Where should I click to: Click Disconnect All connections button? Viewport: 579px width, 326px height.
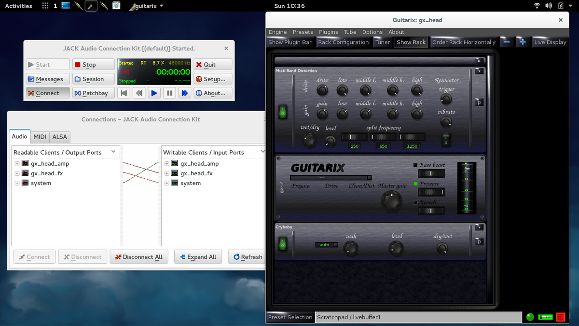pyautogui.click(x=139, y=257)
